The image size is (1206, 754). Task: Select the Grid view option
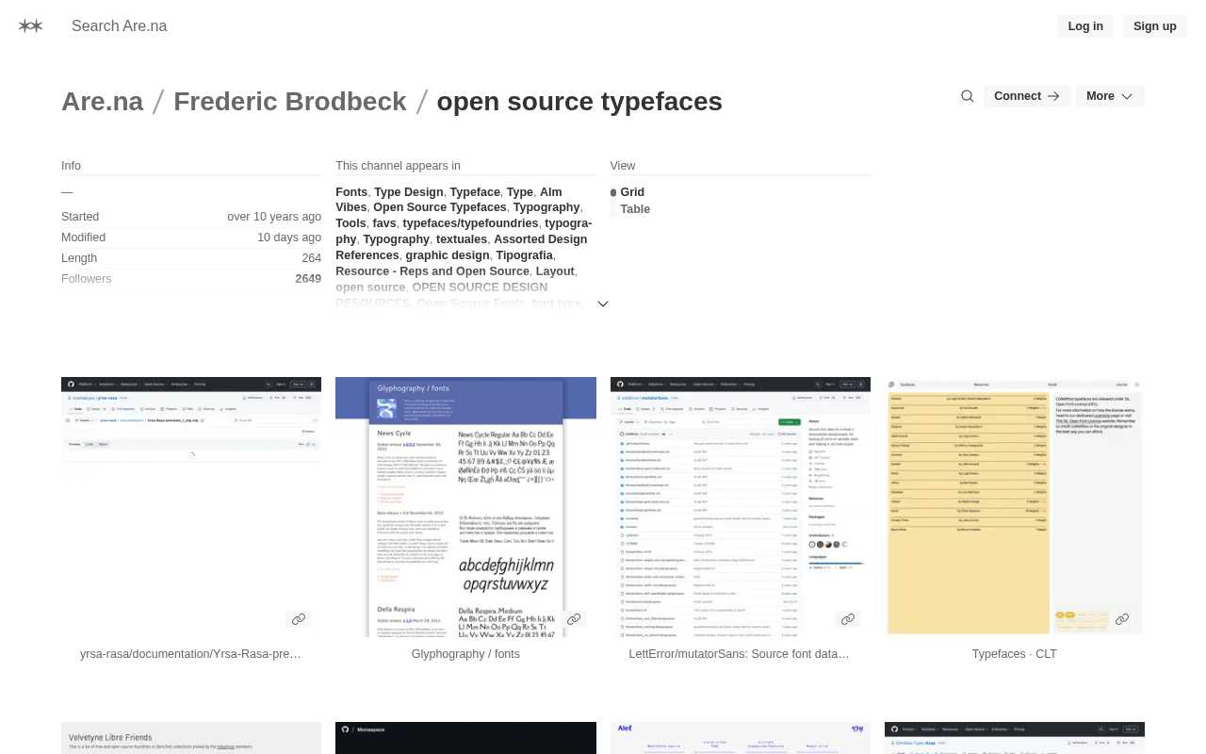tap(631, 192)
